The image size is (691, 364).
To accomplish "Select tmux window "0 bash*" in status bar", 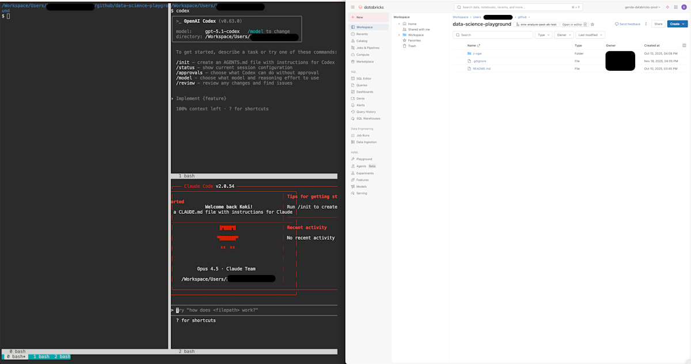I will [16, 357].
